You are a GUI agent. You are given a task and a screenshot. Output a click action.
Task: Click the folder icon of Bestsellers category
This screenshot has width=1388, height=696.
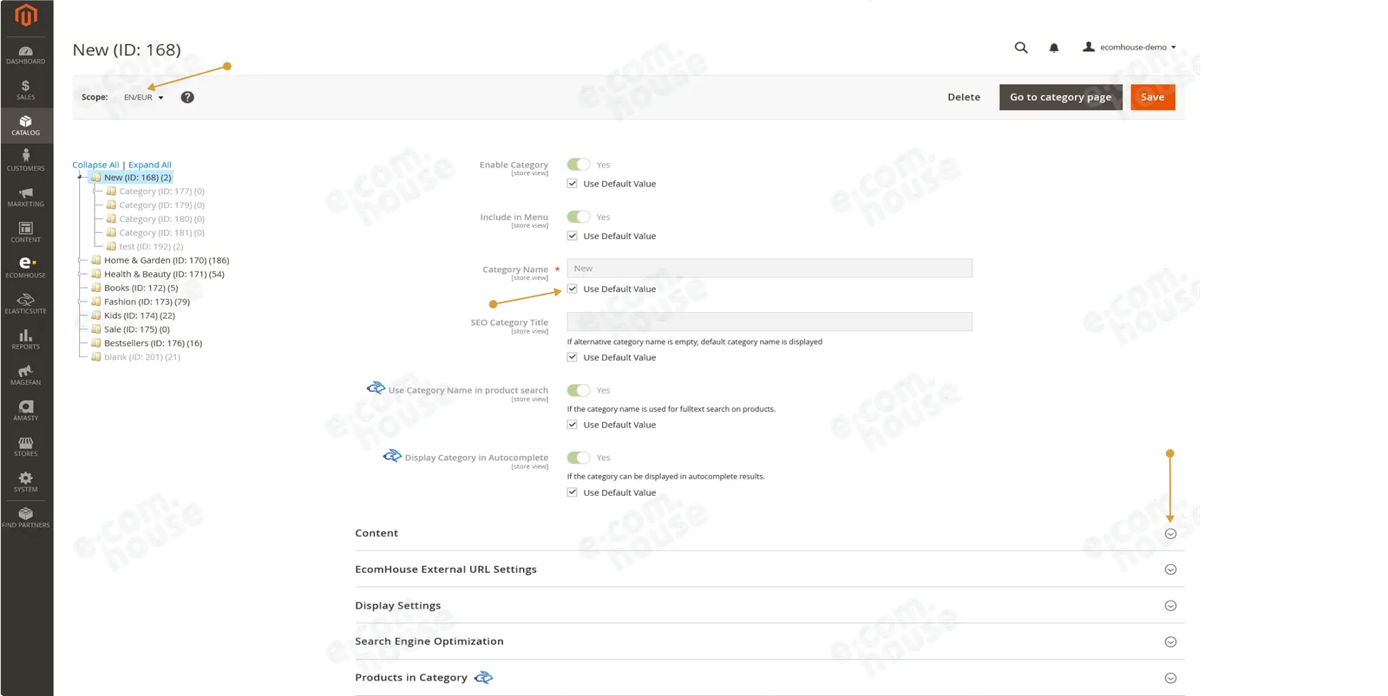pyautogui.click(x=96, y=343)
